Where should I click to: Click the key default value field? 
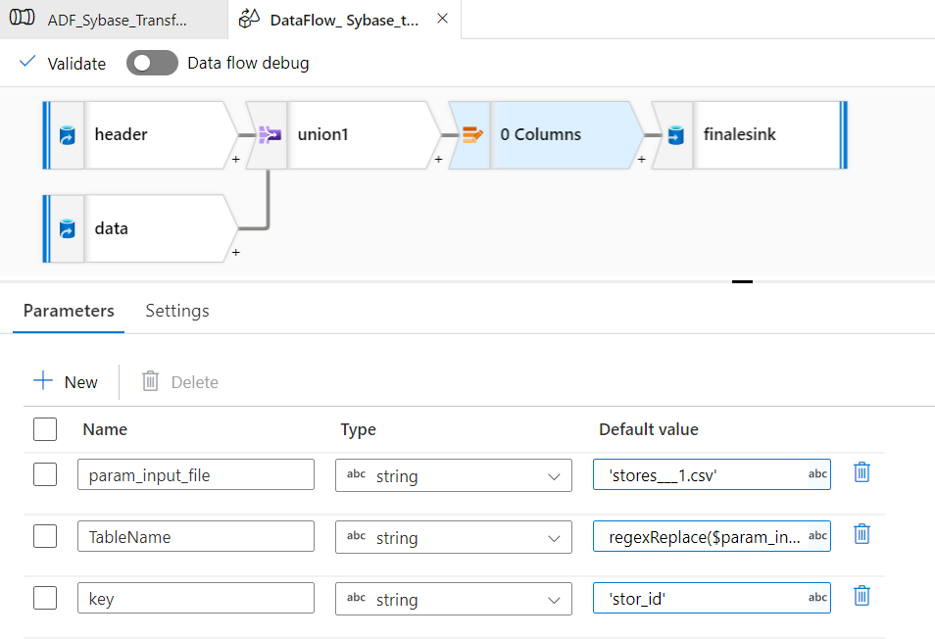[700, 598]
